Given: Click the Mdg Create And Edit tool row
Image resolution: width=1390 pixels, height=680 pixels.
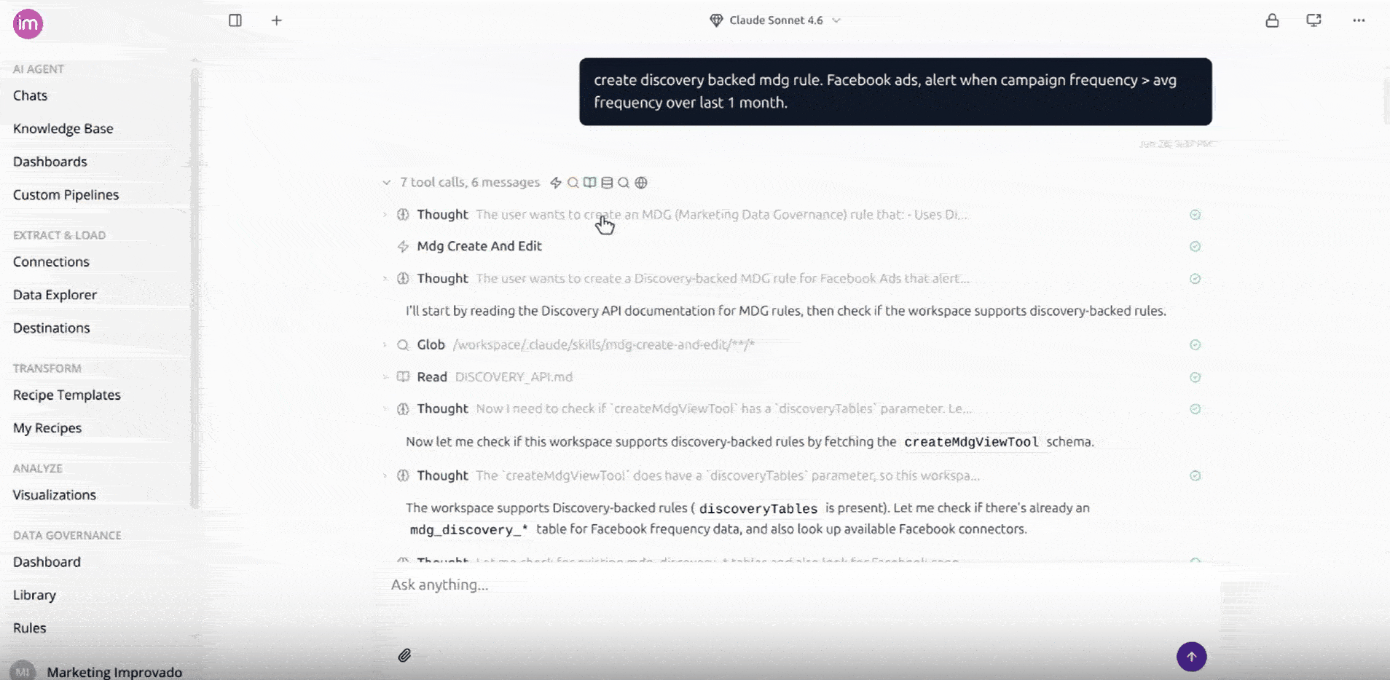Looking at the screenshot, I should (792, 247).
